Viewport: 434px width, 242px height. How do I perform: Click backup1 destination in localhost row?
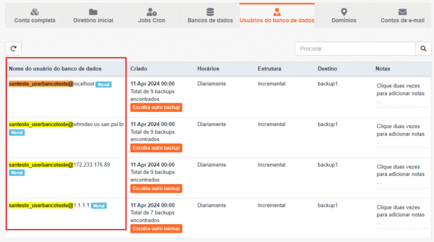coord(327,84)
